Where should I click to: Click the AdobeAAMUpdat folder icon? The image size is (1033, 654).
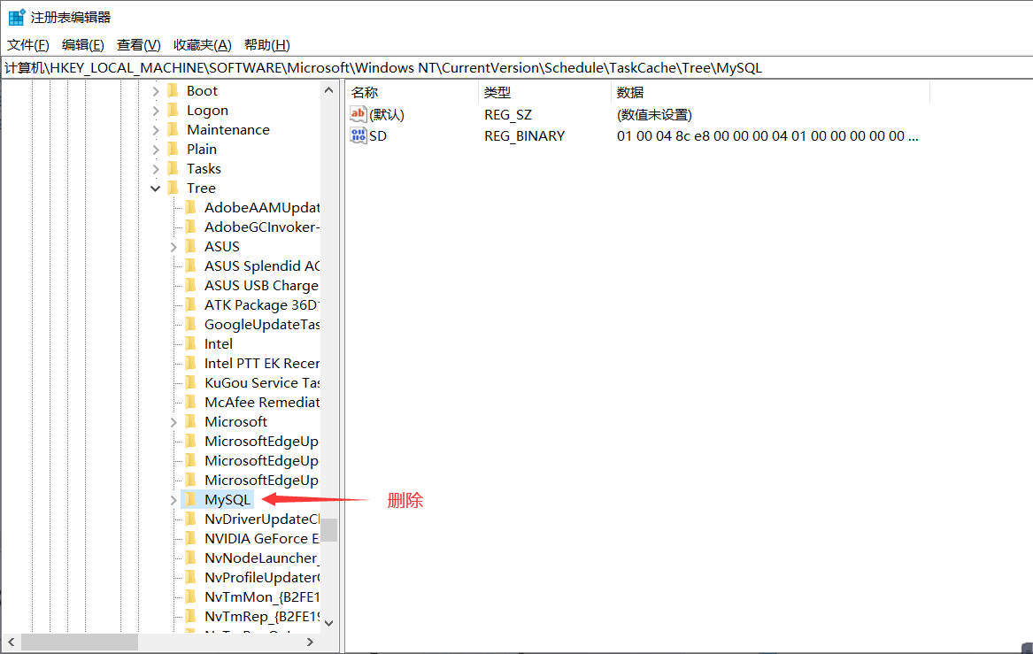[191, 207]
